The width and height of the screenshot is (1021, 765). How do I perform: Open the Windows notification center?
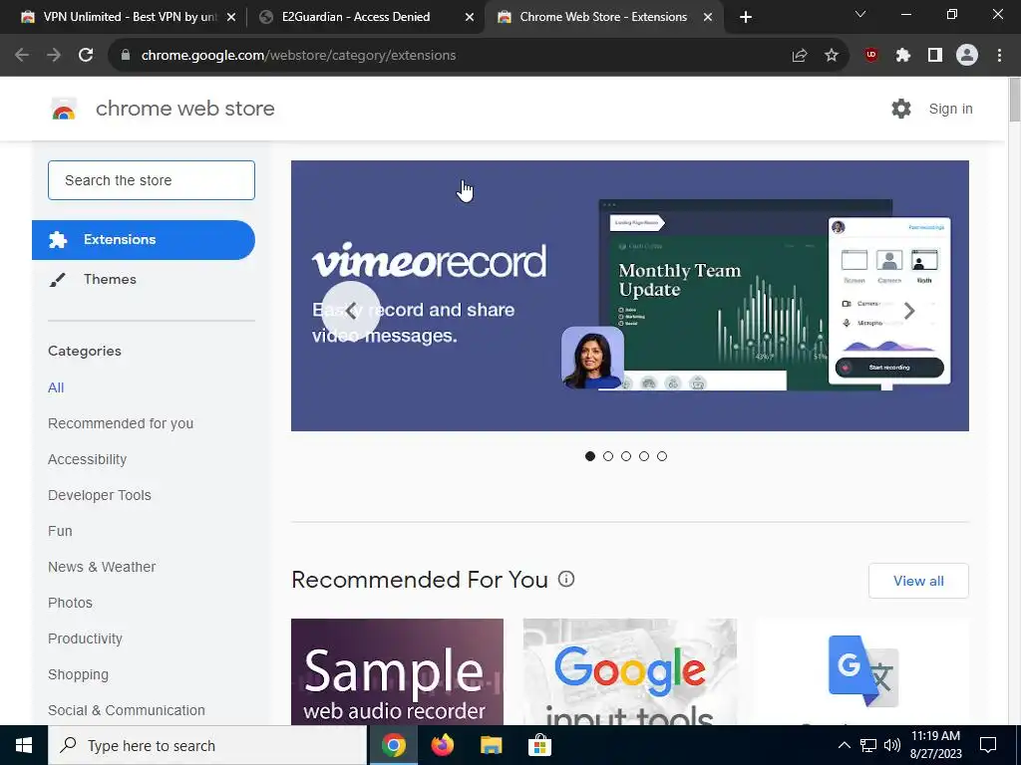[x=988, y=745]
